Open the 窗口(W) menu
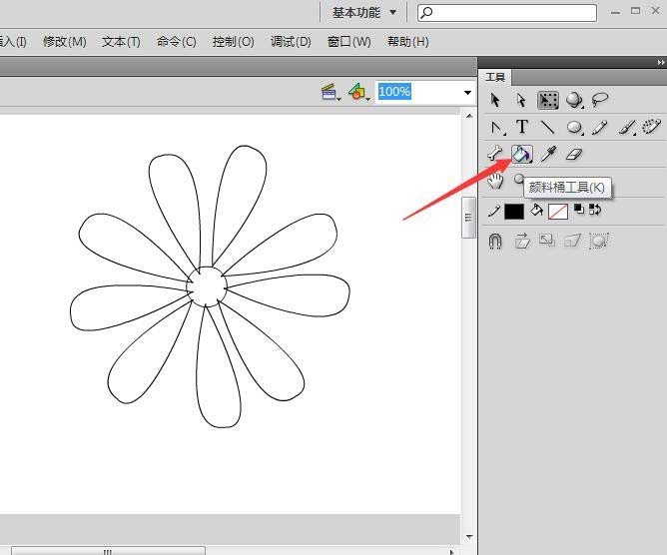The image size is (667, 555). [x=348, y=42]
